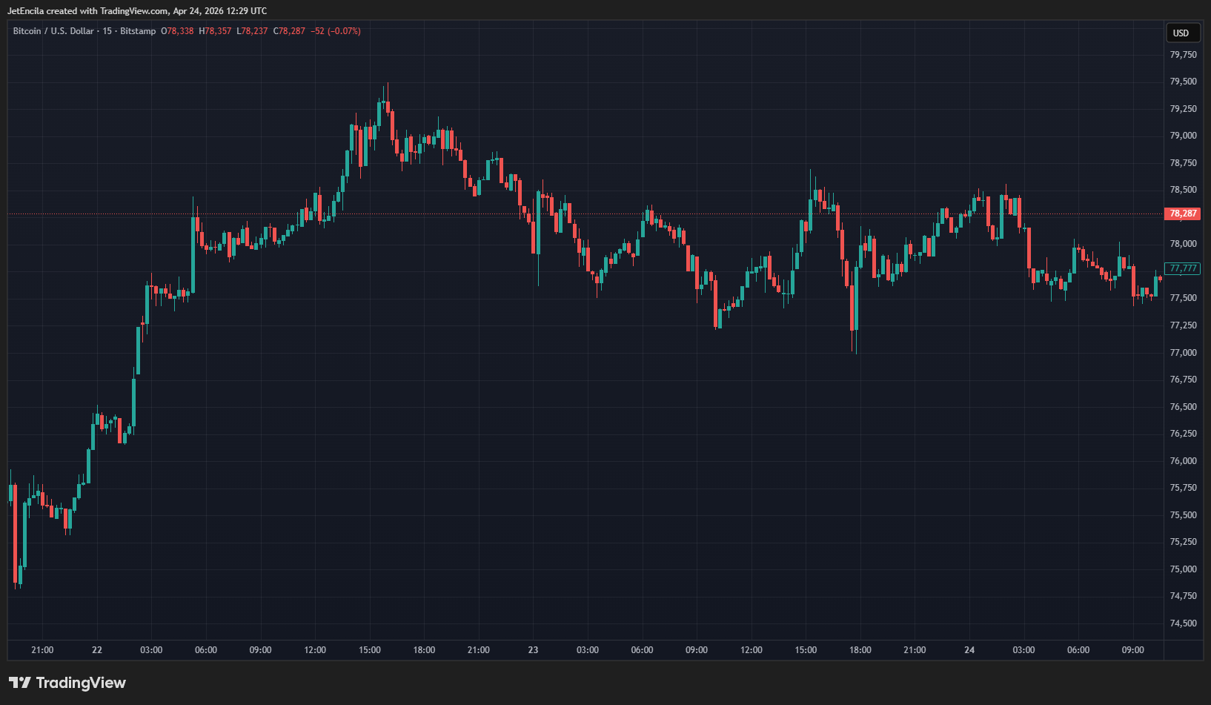Click the red 78,287 current price label
1211x705 pixels.
(x=1183, y=214)
